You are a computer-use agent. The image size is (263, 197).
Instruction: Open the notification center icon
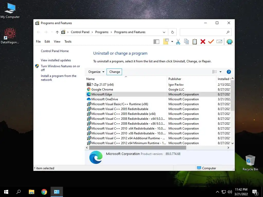255,192
